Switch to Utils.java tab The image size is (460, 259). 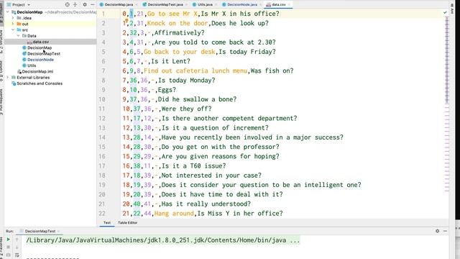pos(205,5)
